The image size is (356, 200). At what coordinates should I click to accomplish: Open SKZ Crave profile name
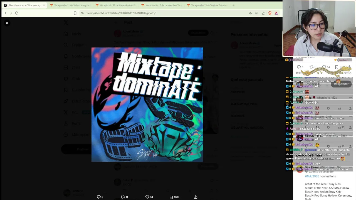coord(312,167)
